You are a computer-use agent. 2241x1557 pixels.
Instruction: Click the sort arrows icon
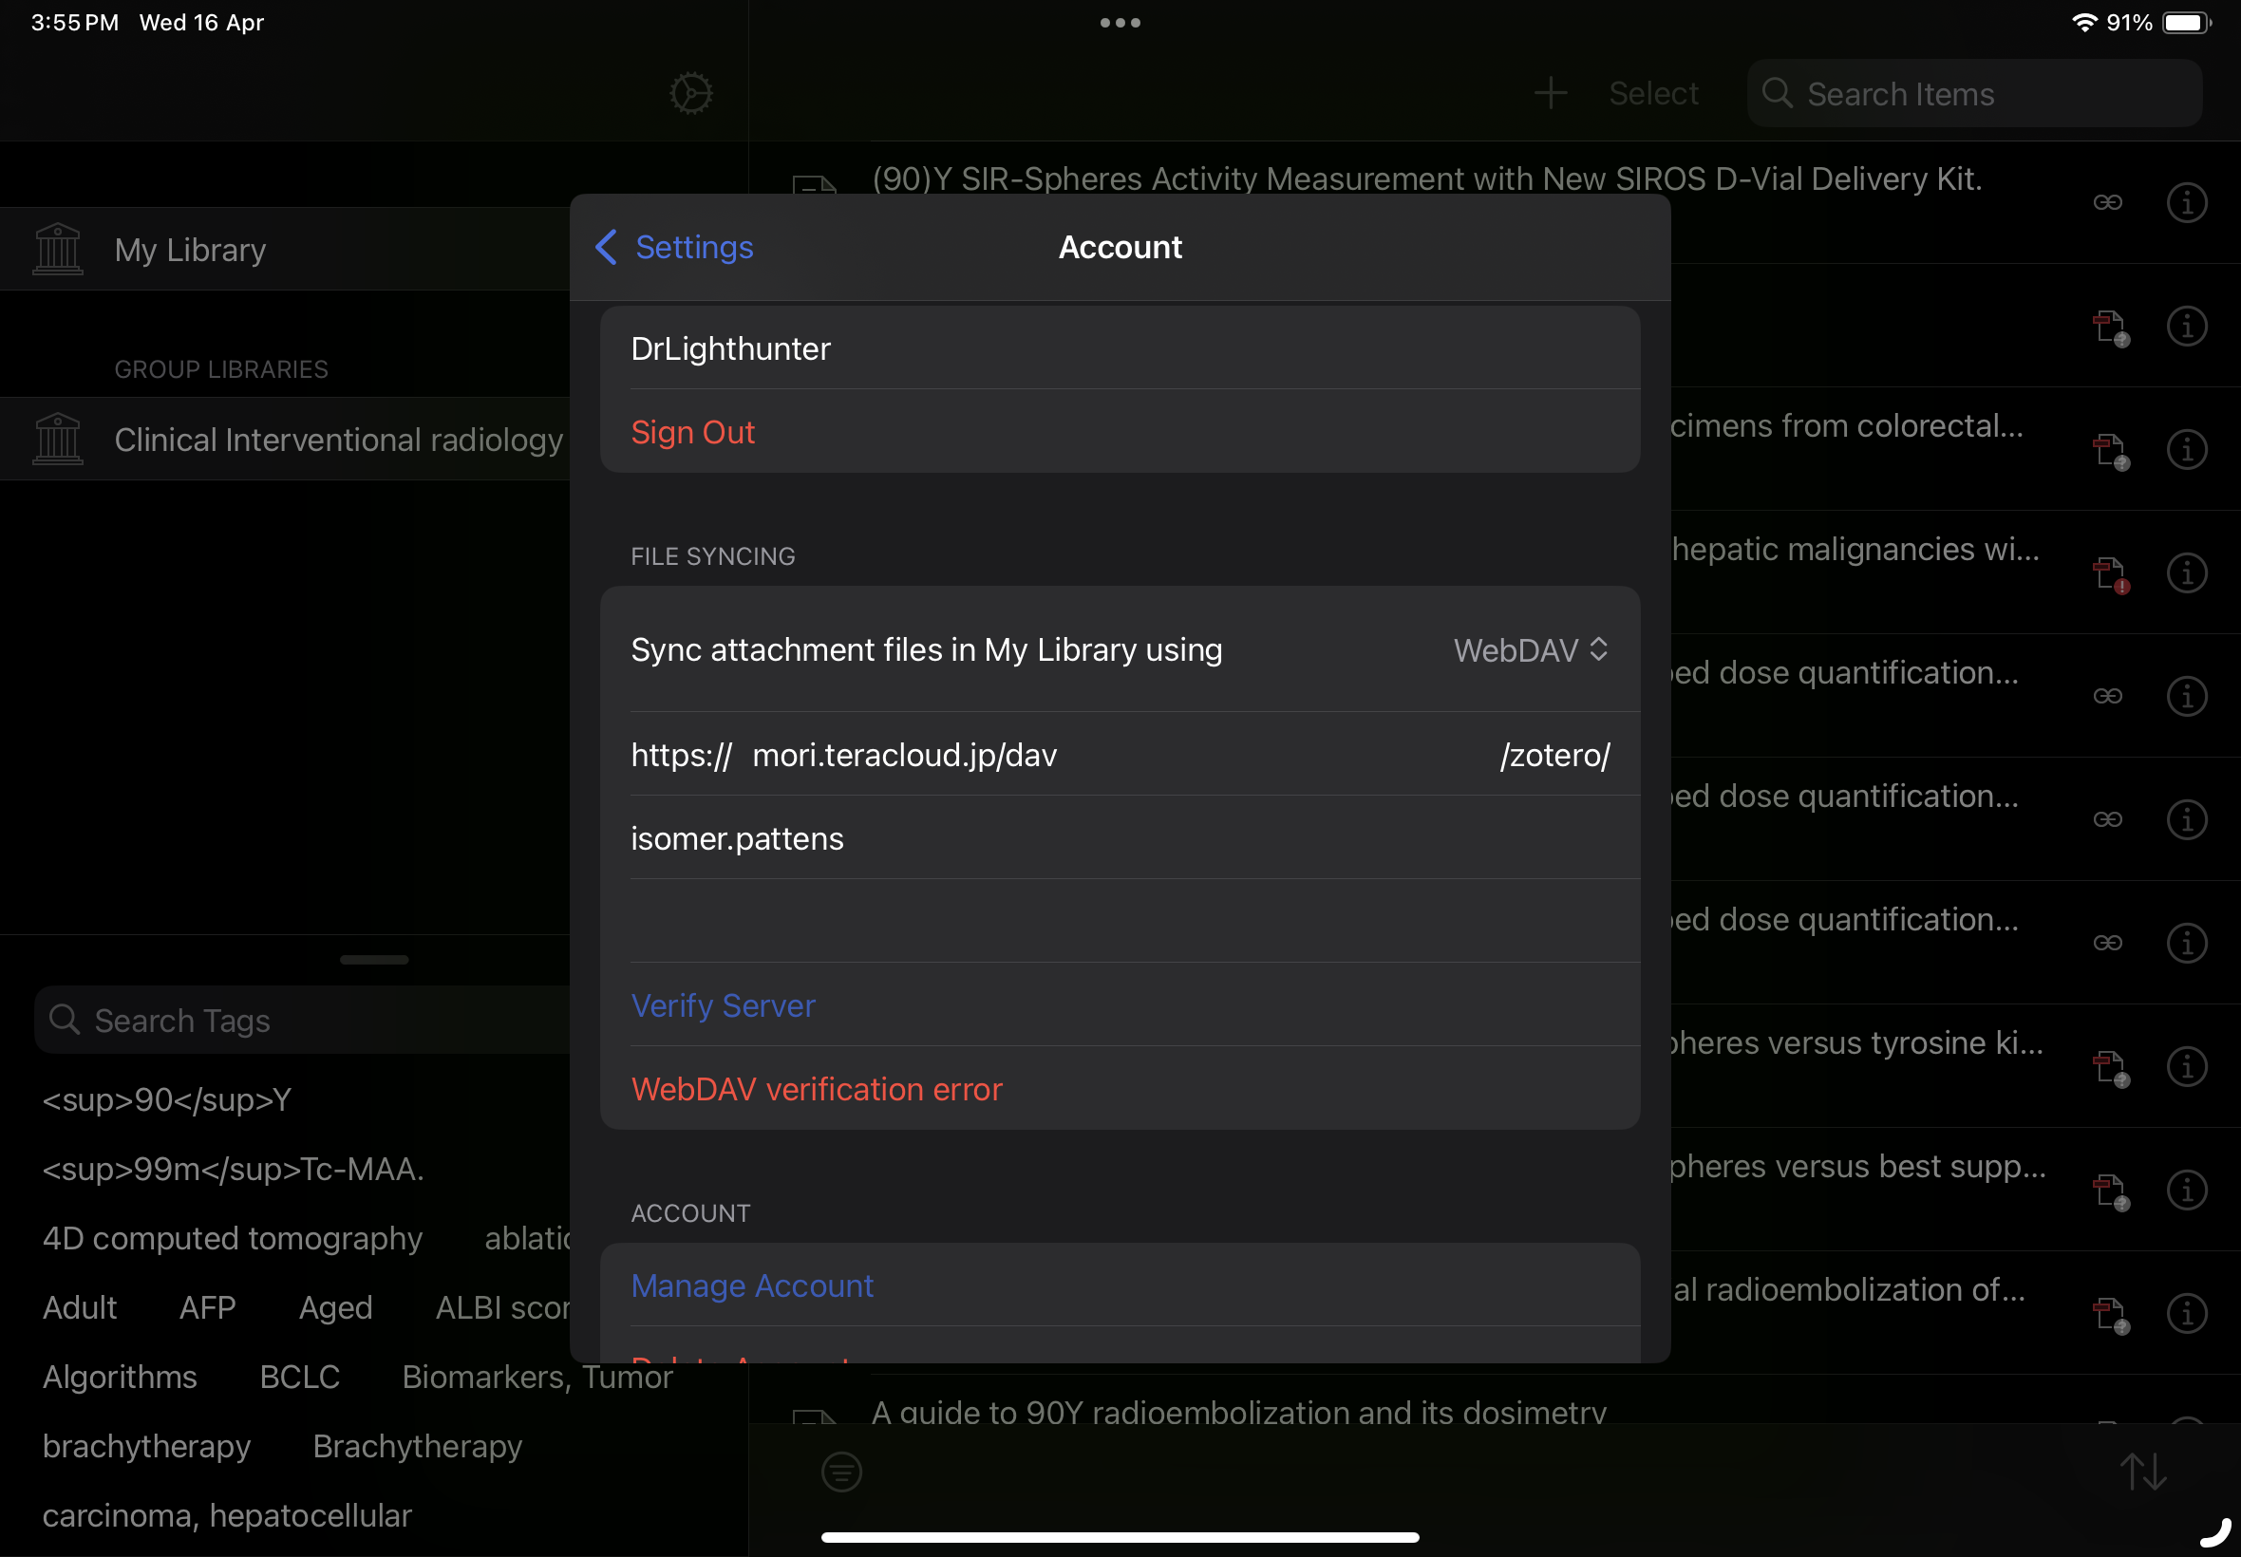[2143, 1472]
